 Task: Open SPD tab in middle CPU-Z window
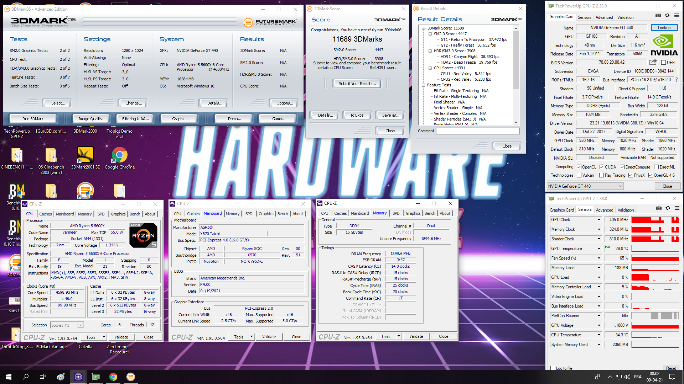[x=249, y=214]
